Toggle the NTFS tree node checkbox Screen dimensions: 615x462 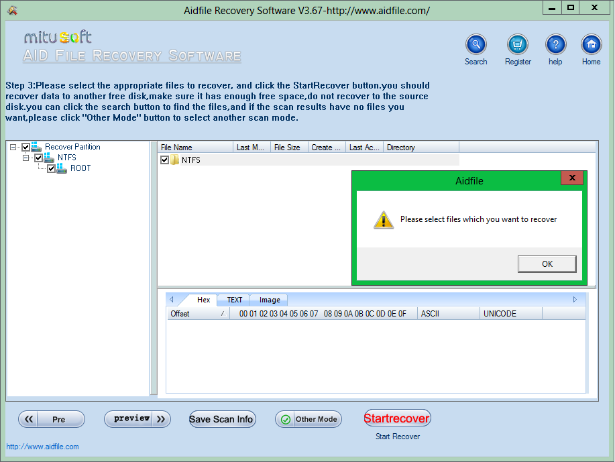tap(38, 158)
